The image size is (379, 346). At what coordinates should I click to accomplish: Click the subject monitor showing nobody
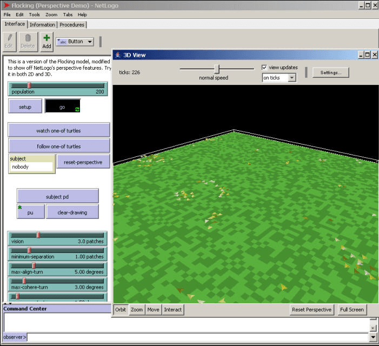click(x=32, y=164)
